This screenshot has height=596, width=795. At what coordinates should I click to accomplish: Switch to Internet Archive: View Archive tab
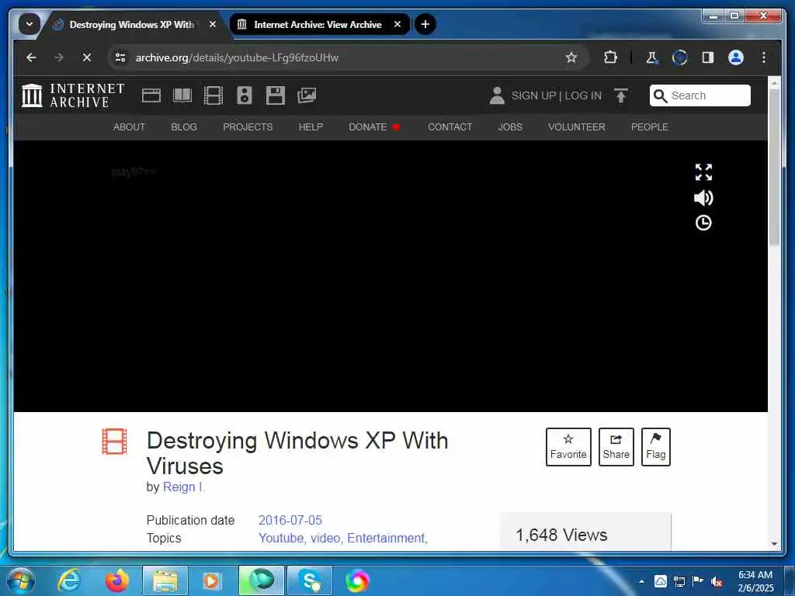[x=318, y=24]
